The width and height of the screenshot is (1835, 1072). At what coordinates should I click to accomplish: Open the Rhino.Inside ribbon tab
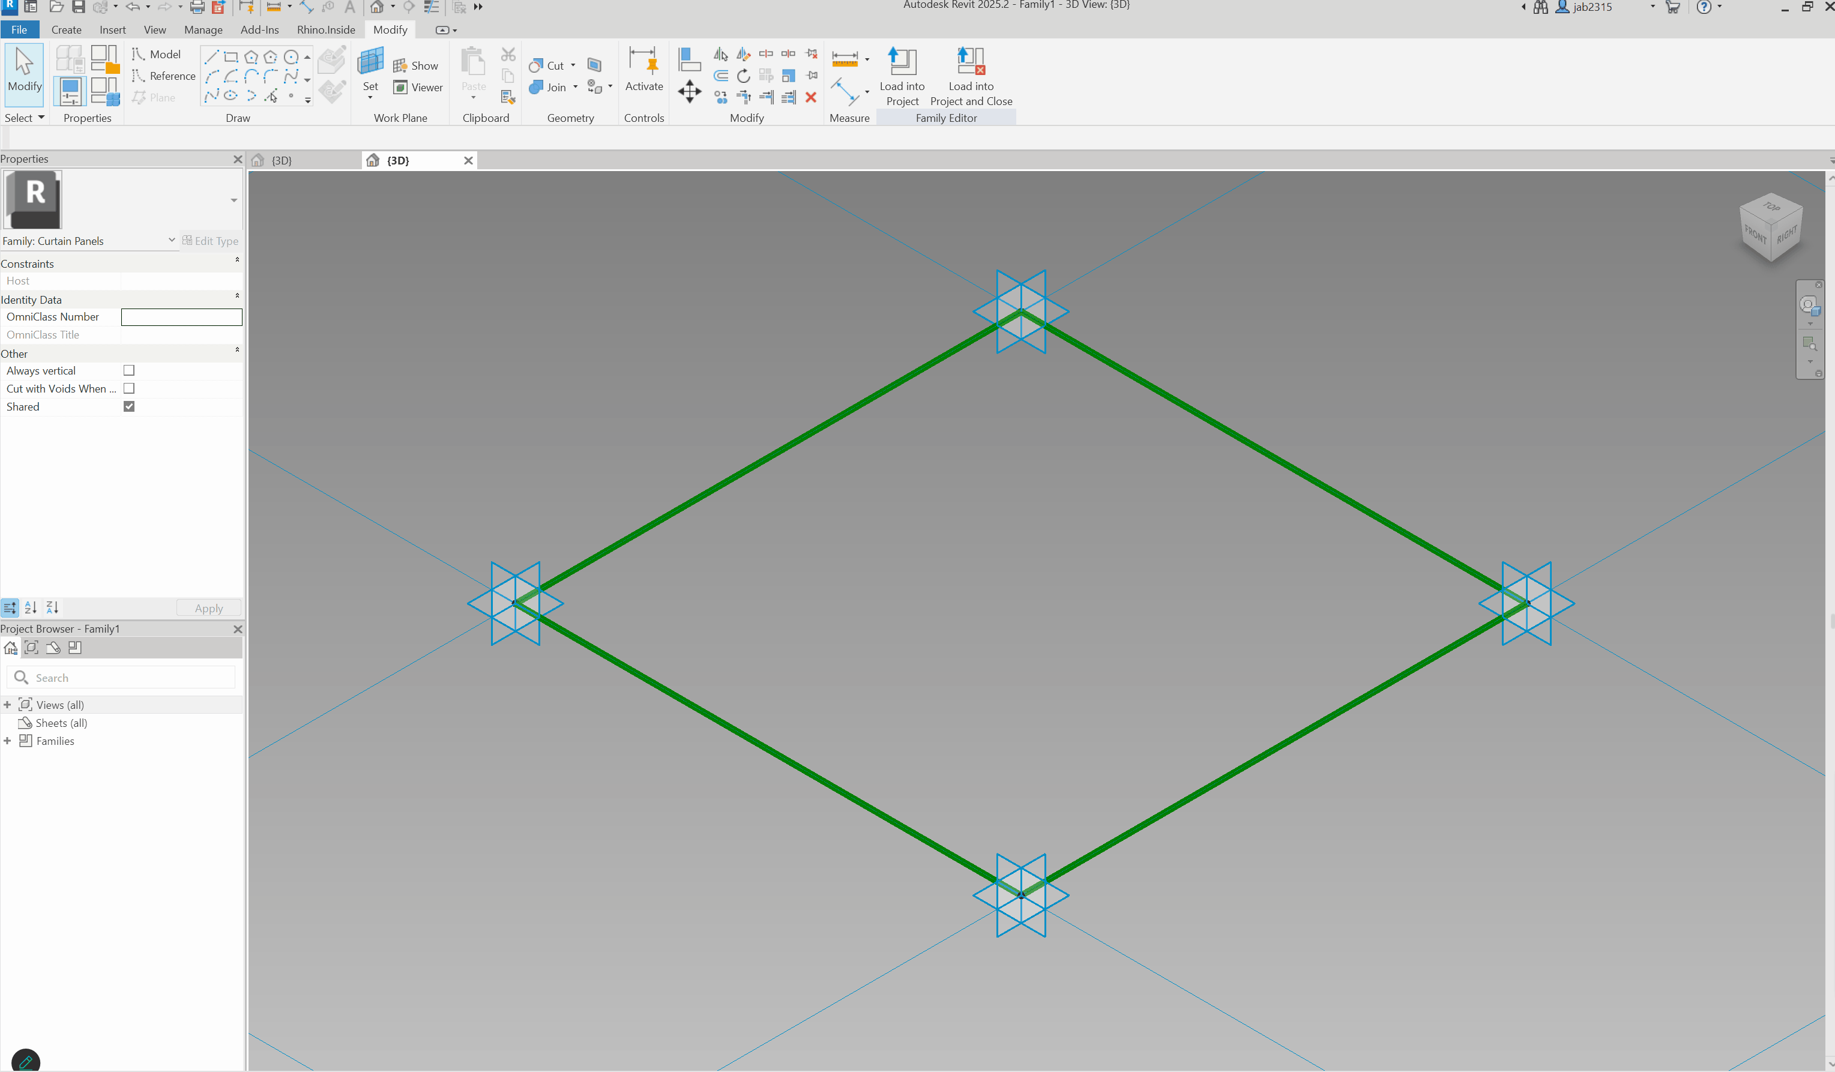pos(325,30)
